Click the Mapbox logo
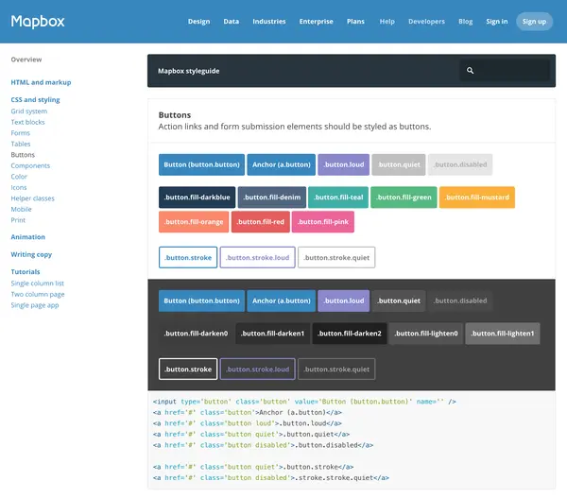This screenshot has width=567, height=498. coord(38,22)
